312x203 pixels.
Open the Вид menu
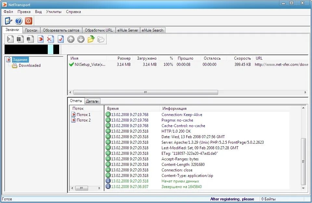38,11
